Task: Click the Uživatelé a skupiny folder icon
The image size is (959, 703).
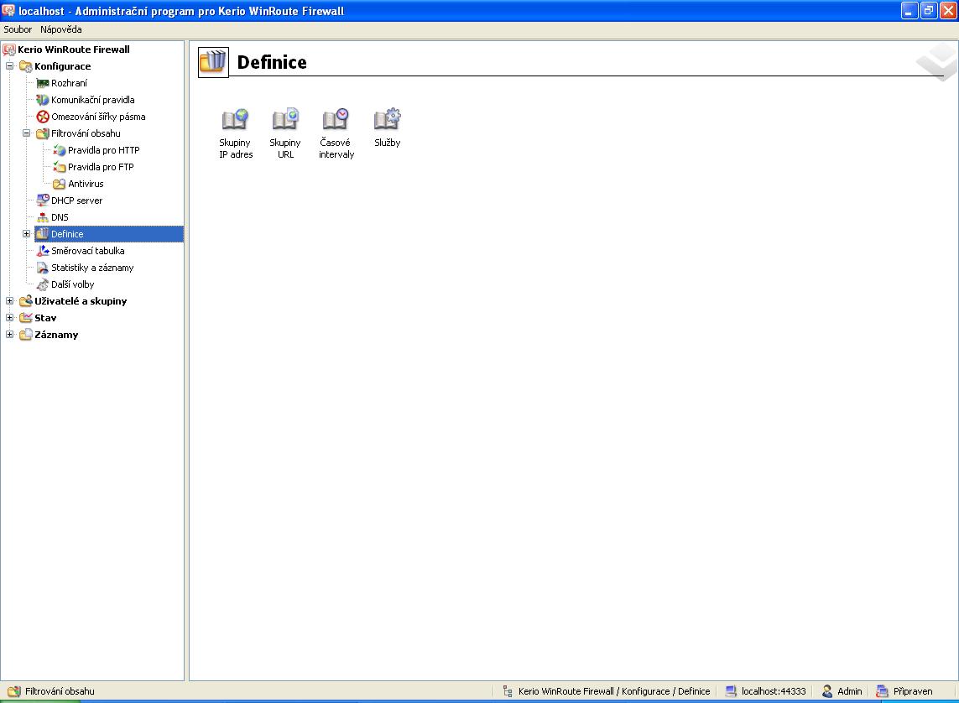Action: [x=26, y=301]
